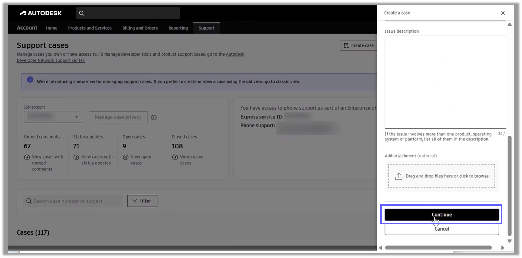
Task: Click the arrow icon beside View open cases
Action: 125,157
